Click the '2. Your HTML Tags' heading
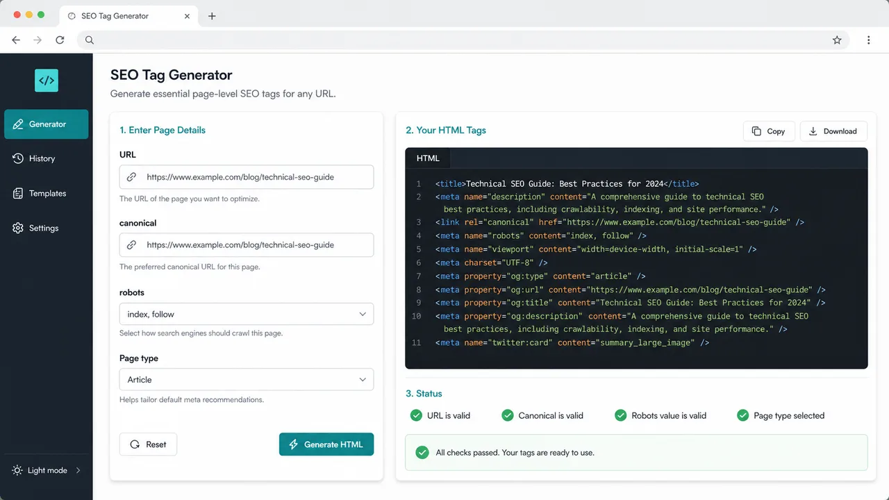The height and width of the screenshot is (500, 889). pyautogui.click(x=446, y=130)
